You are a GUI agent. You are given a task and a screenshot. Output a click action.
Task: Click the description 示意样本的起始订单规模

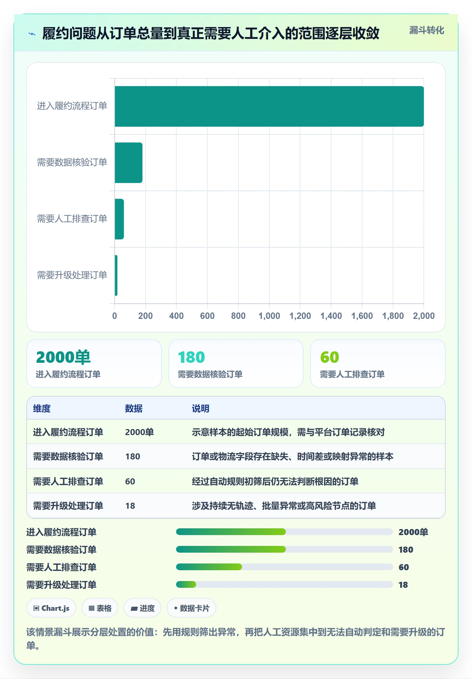pyautogui.click(x=288, y=432)
